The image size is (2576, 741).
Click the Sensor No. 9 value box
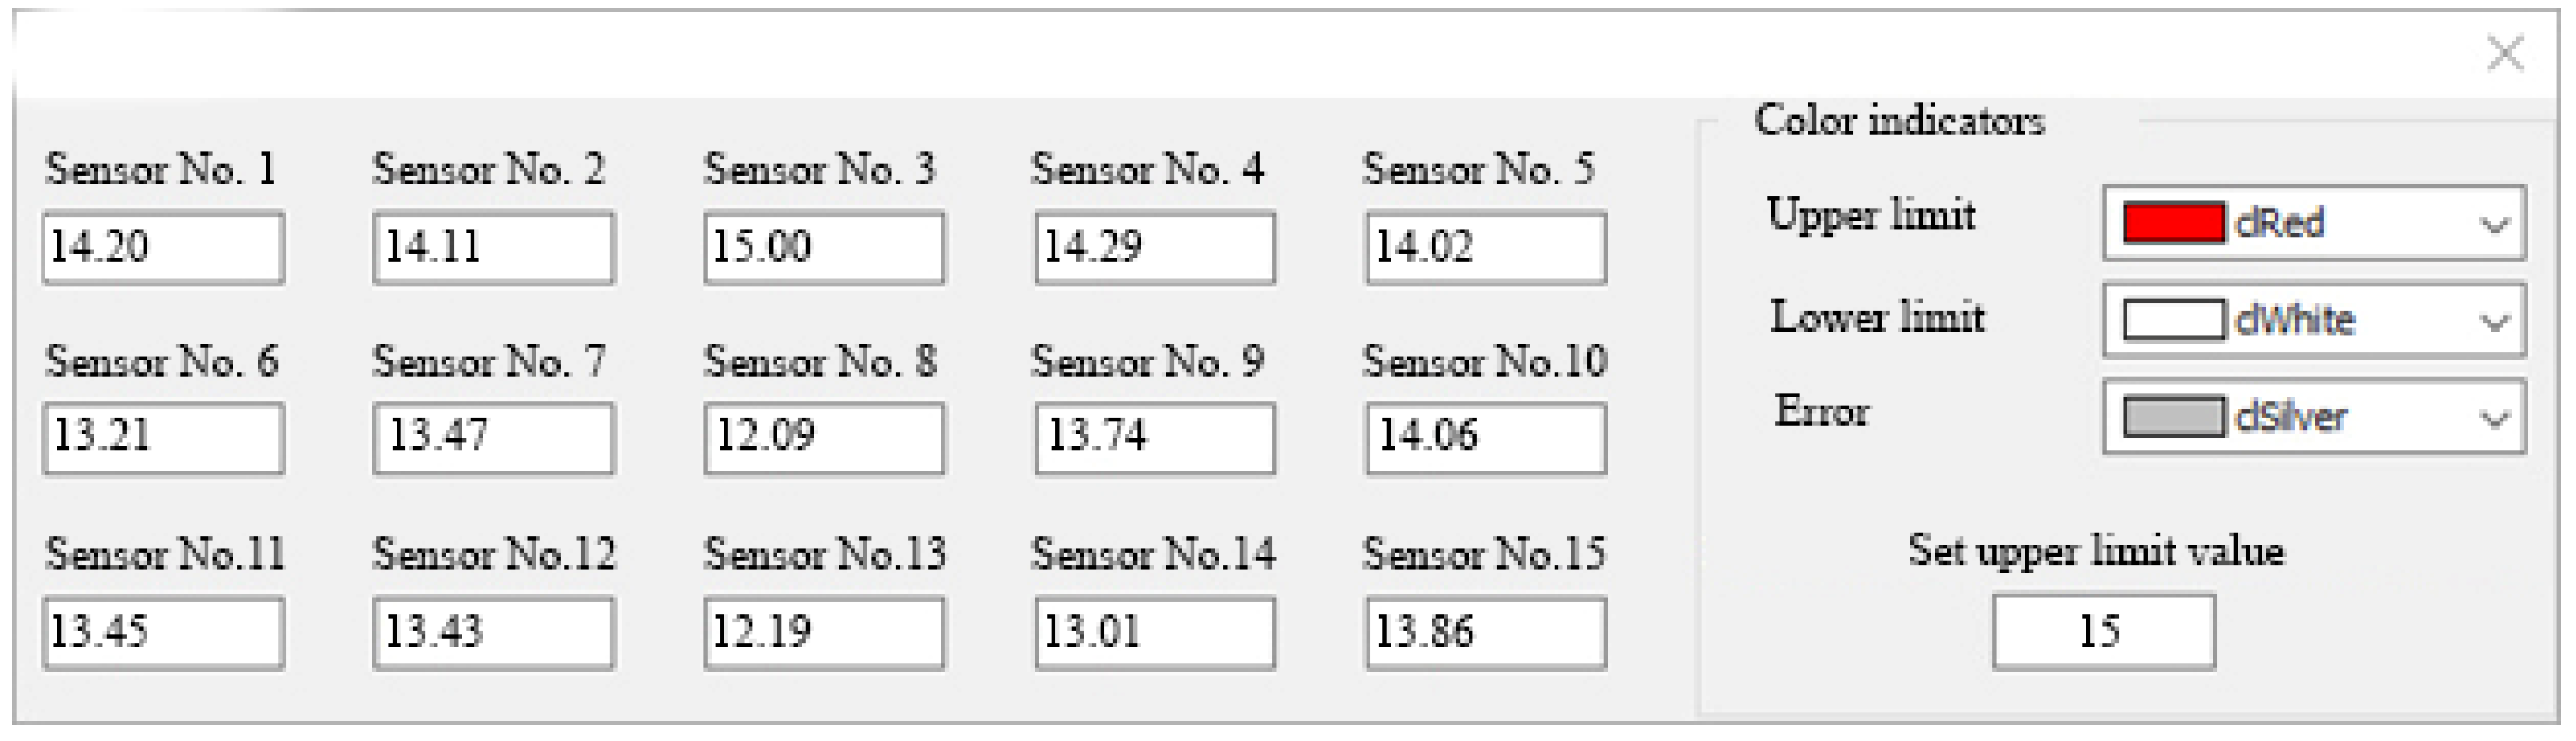1155,437
